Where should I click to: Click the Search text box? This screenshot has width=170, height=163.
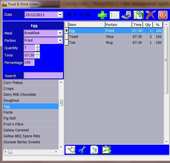43,75
